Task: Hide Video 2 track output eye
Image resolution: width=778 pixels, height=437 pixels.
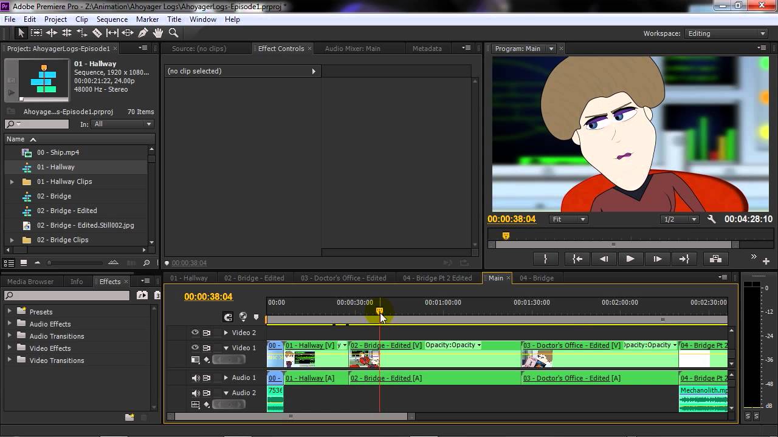Action: pyautogui.click(x=195, y=333)
